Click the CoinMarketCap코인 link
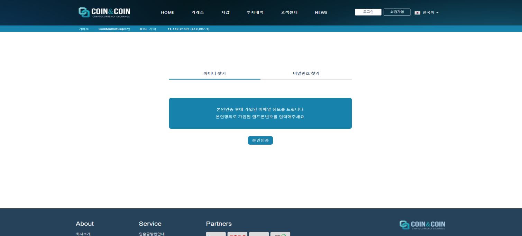Screen dimensions: 522x236 pyautogui.click(x=114, y=29)
